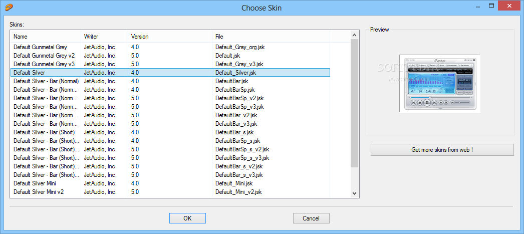Click the file name Default_Gray_v3.jsk
This screenshot has width=524, height=234.
239,64
